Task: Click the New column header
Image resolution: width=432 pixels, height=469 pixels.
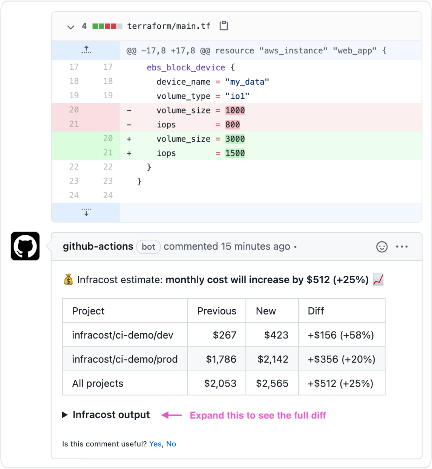Action: tap(272, 311)
